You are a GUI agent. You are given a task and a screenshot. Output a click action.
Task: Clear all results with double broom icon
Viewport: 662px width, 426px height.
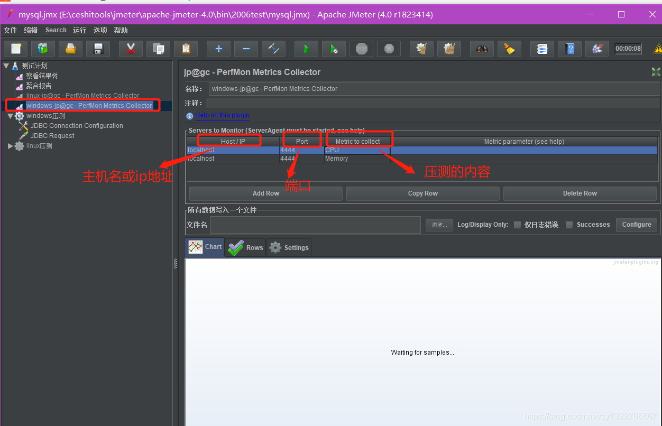pos(449,49)
